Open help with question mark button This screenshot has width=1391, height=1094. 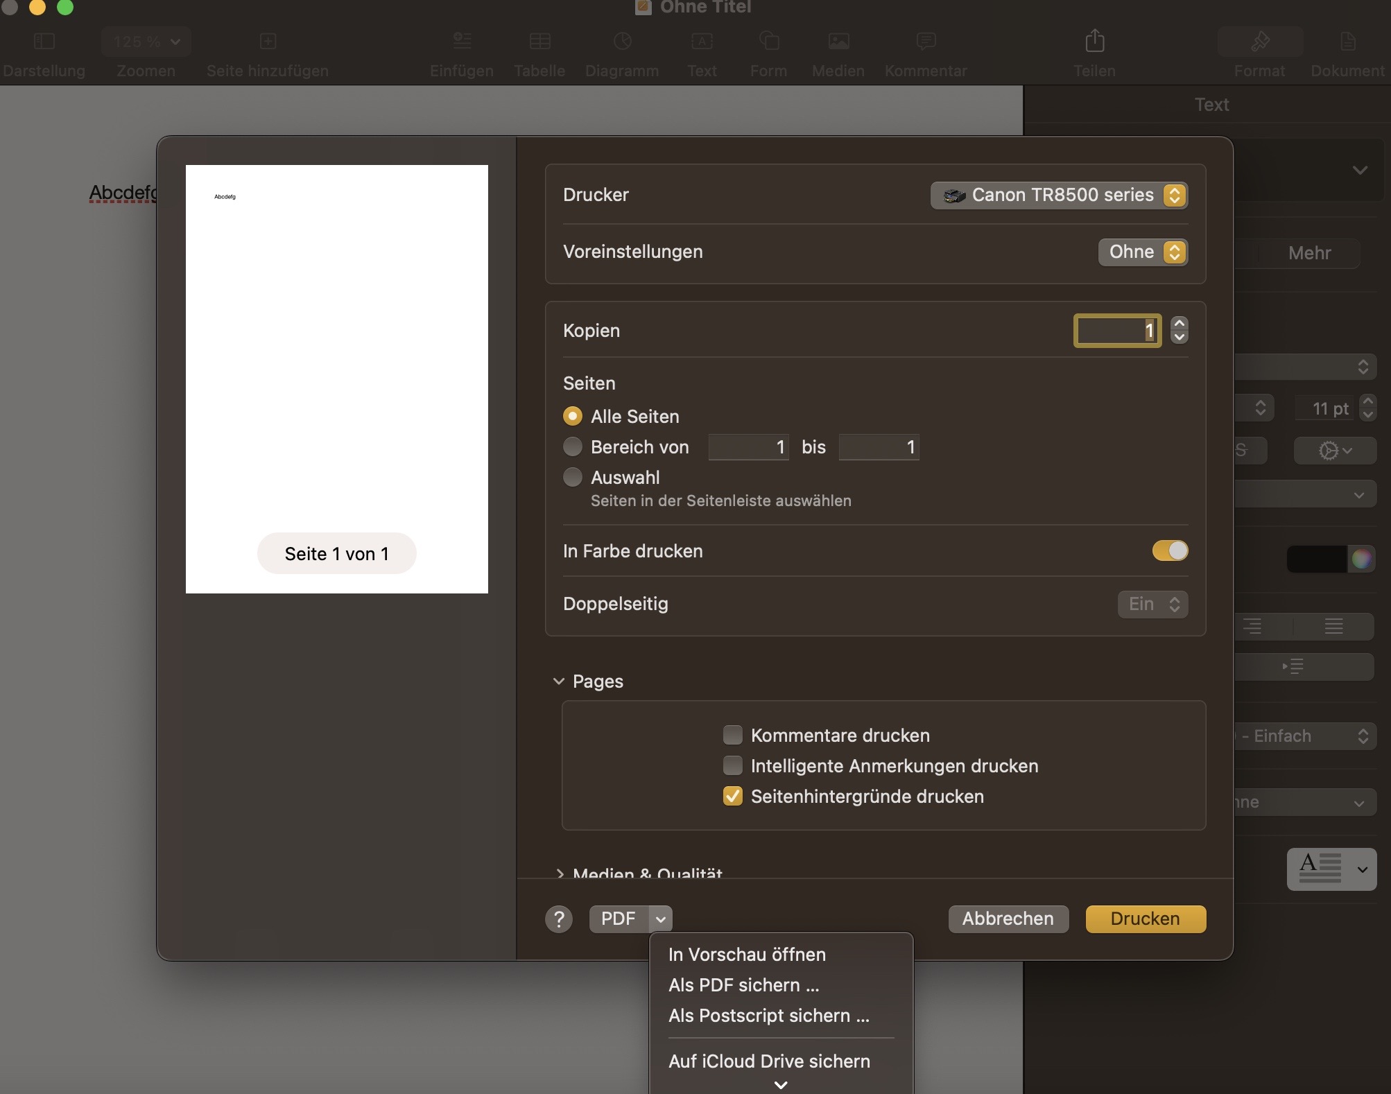click(559, 919)
